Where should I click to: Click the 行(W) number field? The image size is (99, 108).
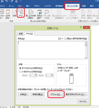coord(32,75)
